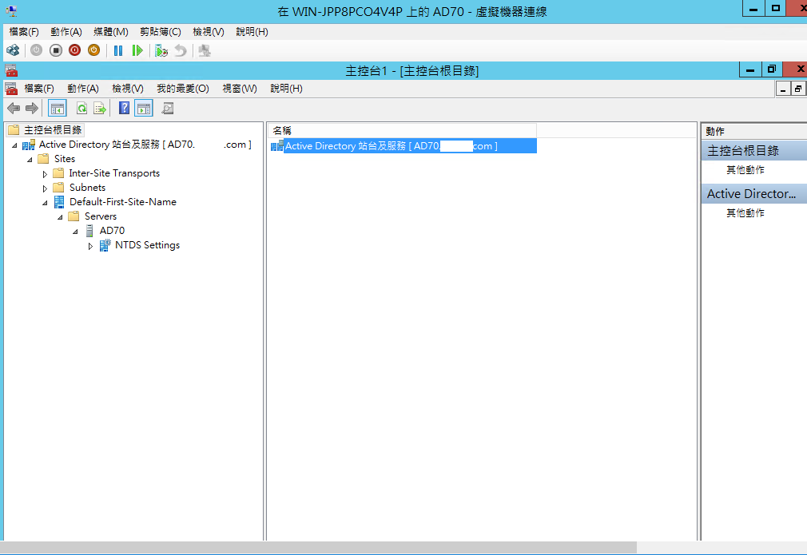Click the enhanced session icon in VM toolbar
This screenshot has width=807, height=555.
tap(205, 50)
